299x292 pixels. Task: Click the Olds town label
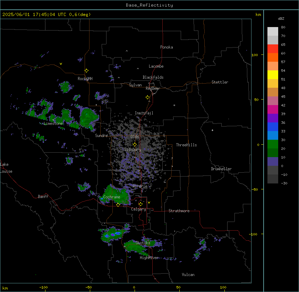[135, 137]
